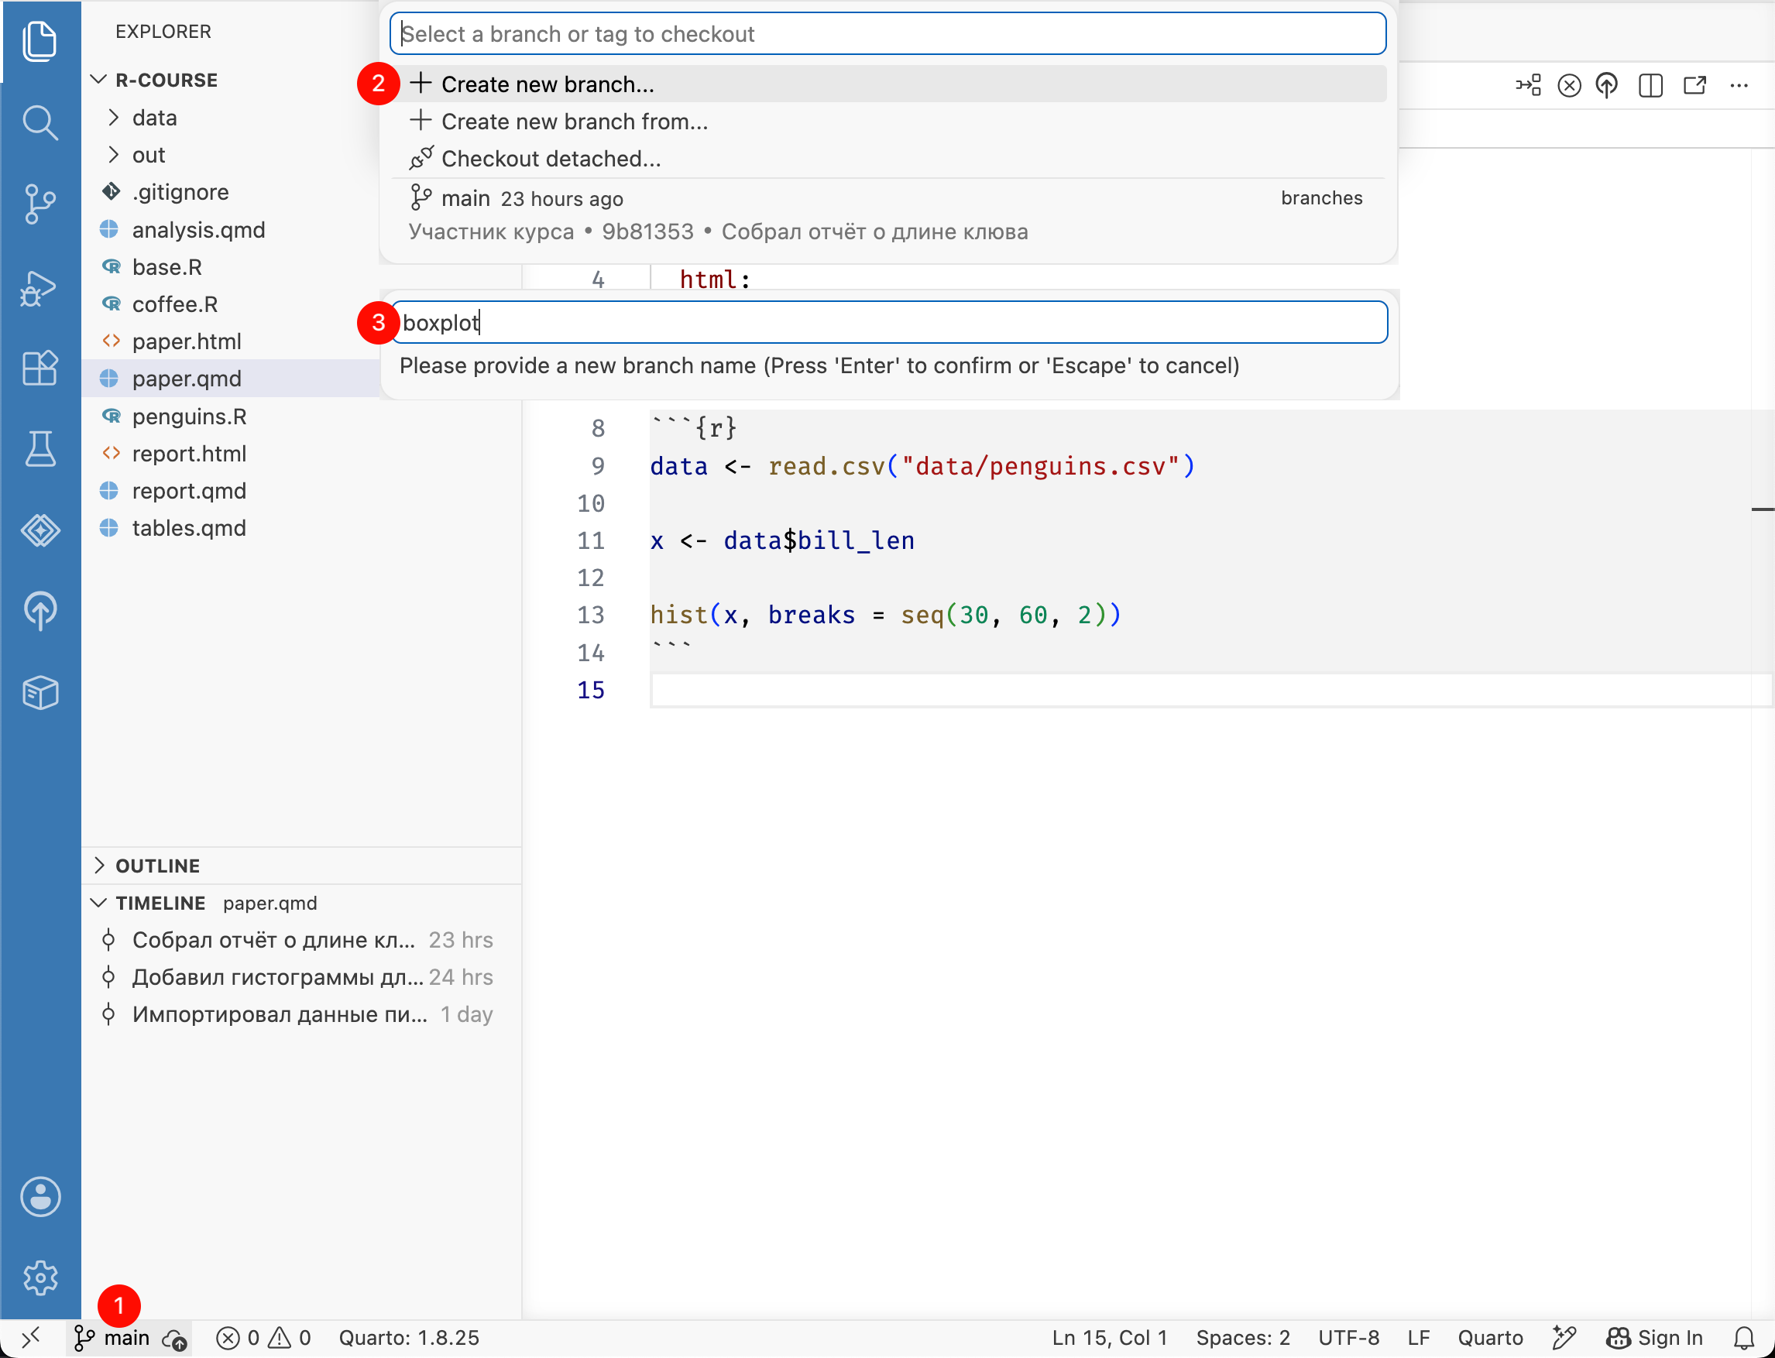The height and width of the screenshot is (1358, 1775).
Task: Open the Testing flask icon
Action: point(39,449)
